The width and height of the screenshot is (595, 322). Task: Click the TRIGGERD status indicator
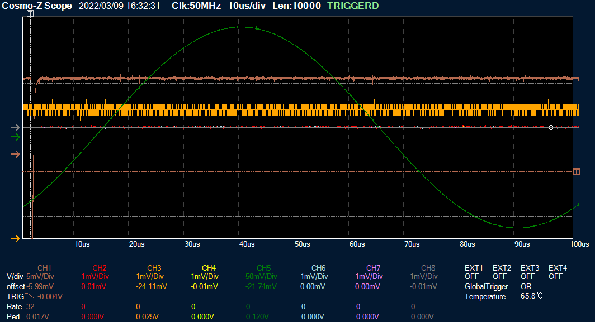pos(353,6)
